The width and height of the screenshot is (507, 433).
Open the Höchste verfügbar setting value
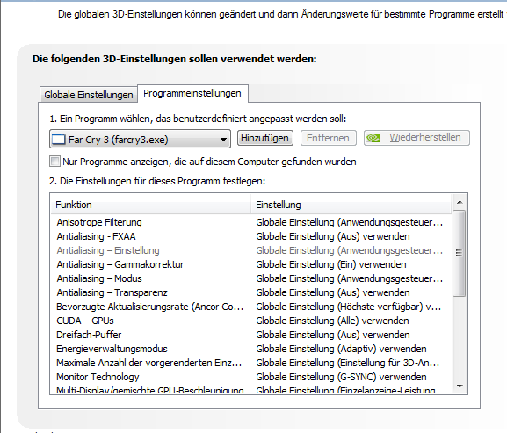click(349, 307)
